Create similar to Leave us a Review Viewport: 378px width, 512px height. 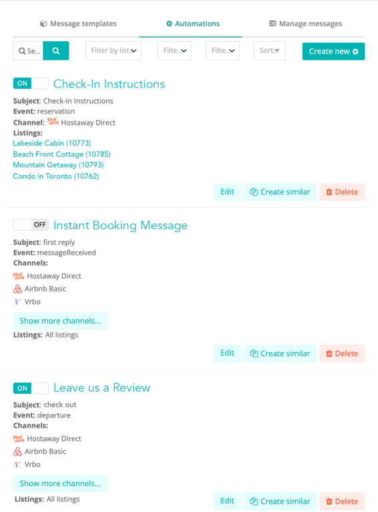tap(280, 501)
